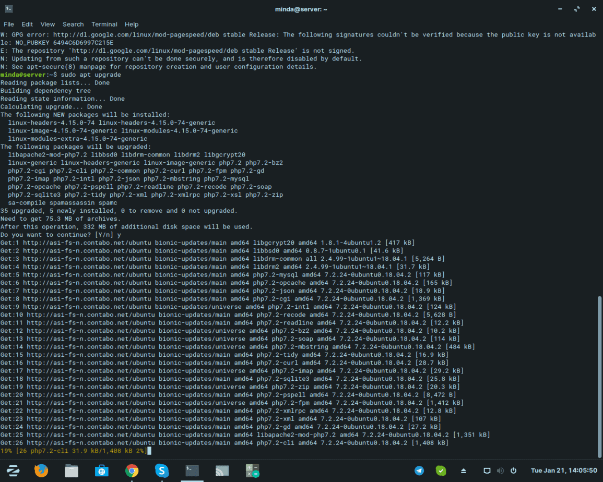The width and height of the screenshot is (603, 482).
Task: Open the Files manager icon
Action: tap(72, 471)
